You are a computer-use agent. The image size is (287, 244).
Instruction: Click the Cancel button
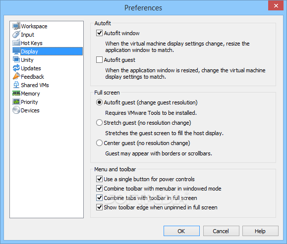(x=221, y=231)
